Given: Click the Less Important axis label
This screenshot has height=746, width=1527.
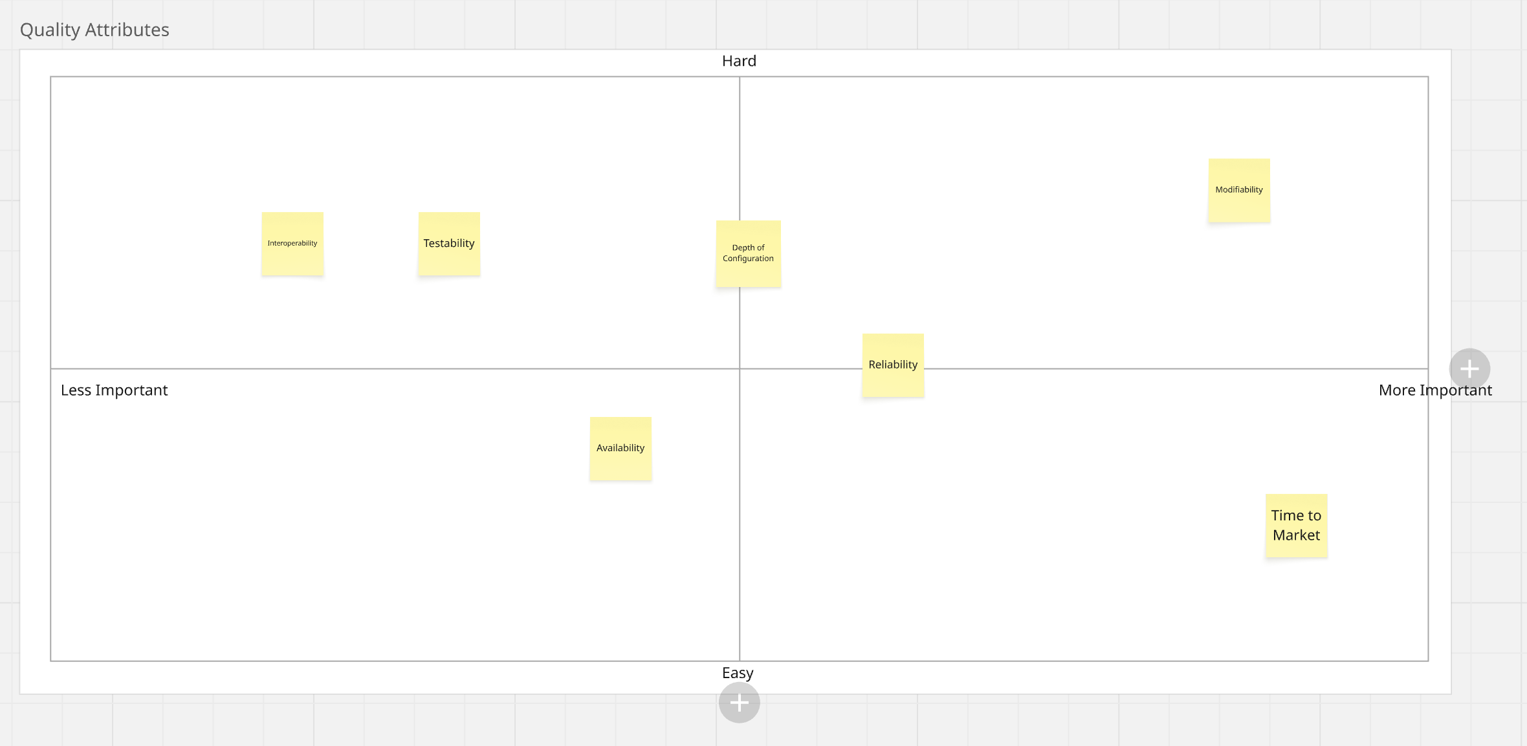Looking at the screenshot, I should pyautogui.click(x=114, y=390).
